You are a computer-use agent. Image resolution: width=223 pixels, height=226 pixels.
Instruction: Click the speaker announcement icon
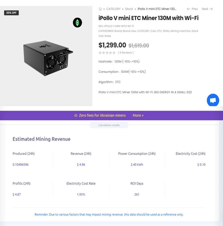[x=76, y=115]
